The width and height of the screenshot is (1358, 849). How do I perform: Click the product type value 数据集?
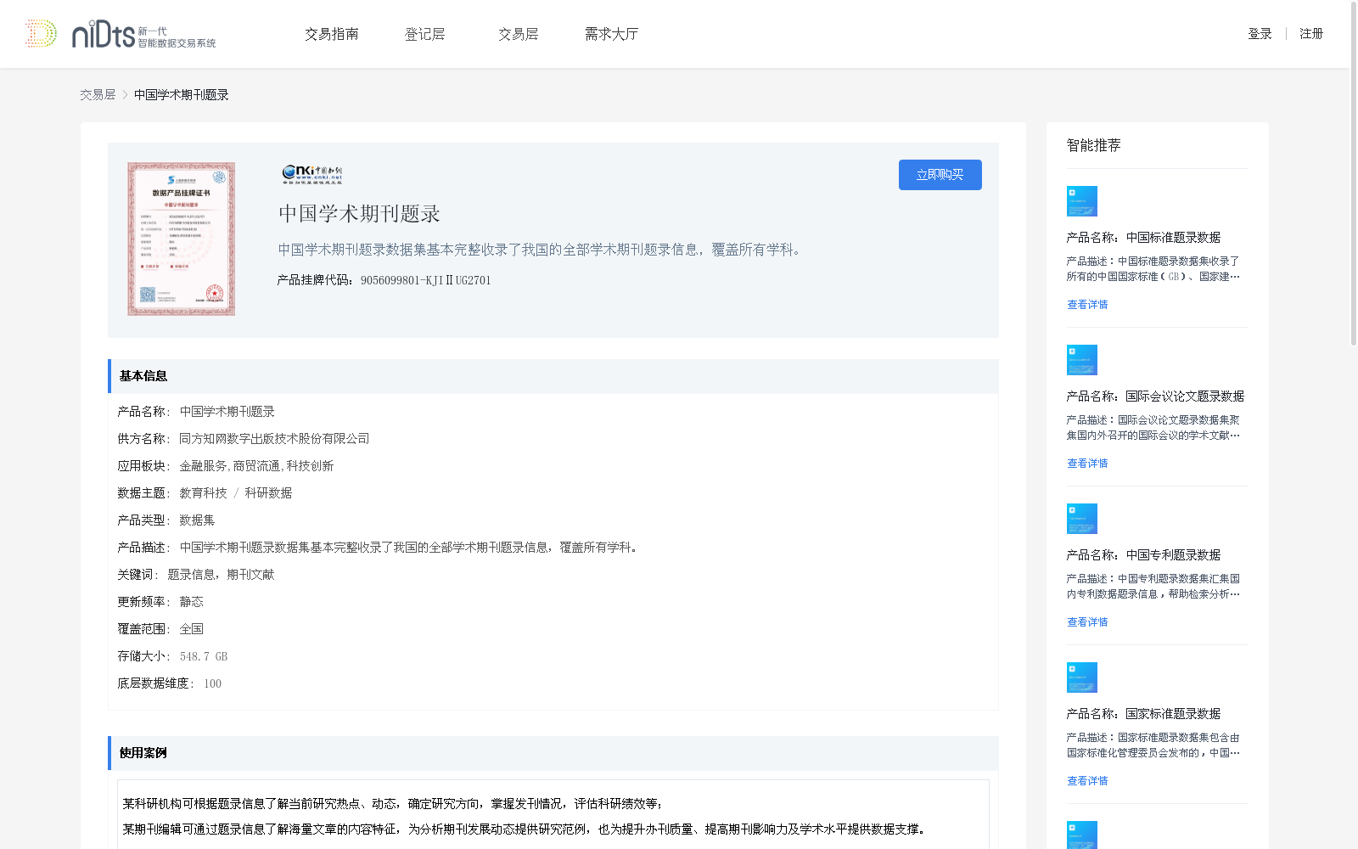tap(197, 520)
